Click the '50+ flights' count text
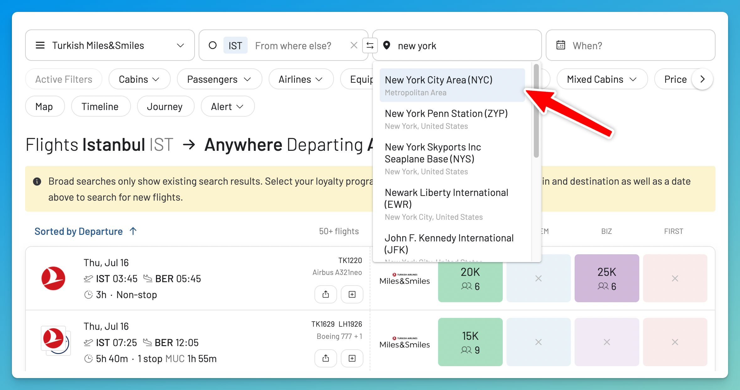The image size is (740, 390). click(x=339, y=231)
